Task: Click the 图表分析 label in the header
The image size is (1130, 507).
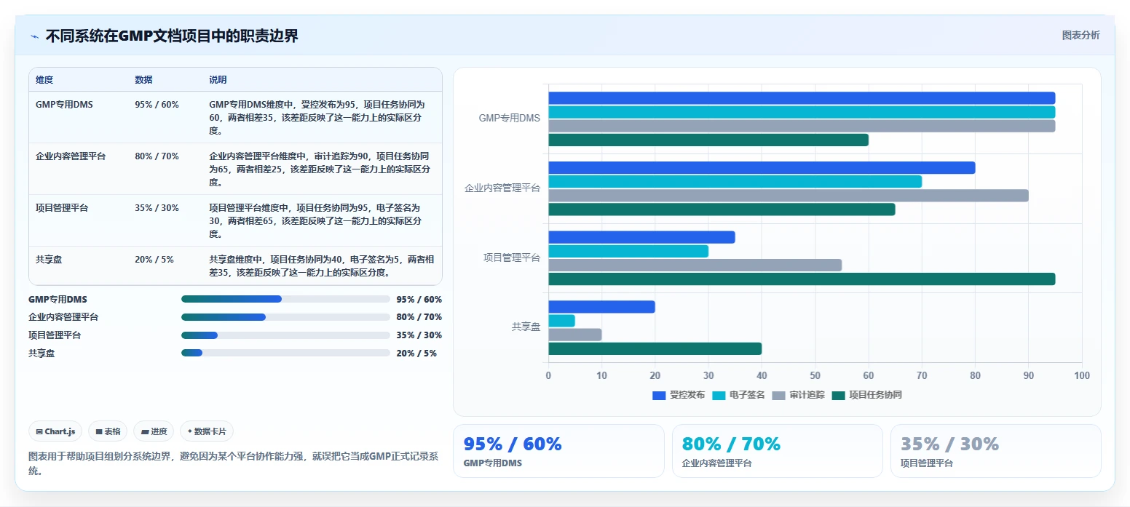Action: pos(1080,35)
